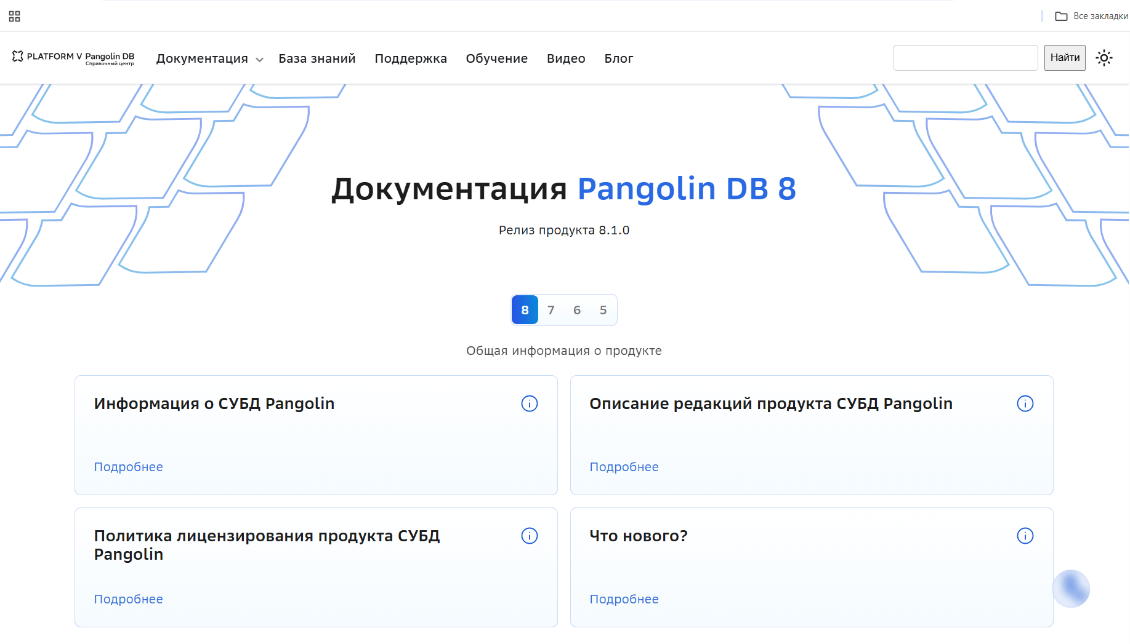This screenshot has width=1130, height=644.
Task: Open the floating blue assistant bubble
Action: [1071, 589]
